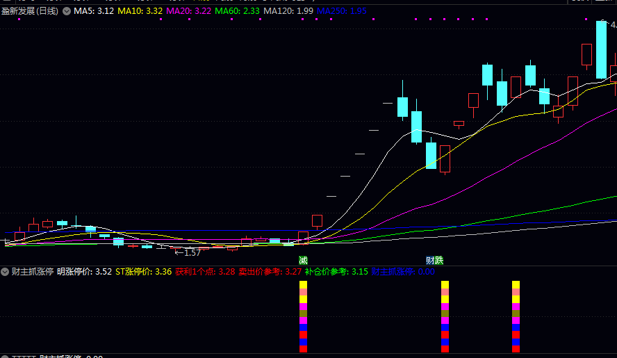The height and width of the screenshot is (358, 617).
Task: Click the yellow ST涨停价: 3.36 readout
Action: [143, 272]
